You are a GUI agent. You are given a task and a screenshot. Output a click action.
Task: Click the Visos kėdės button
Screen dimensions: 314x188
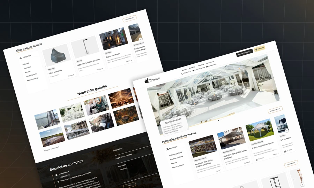point(291,164)
